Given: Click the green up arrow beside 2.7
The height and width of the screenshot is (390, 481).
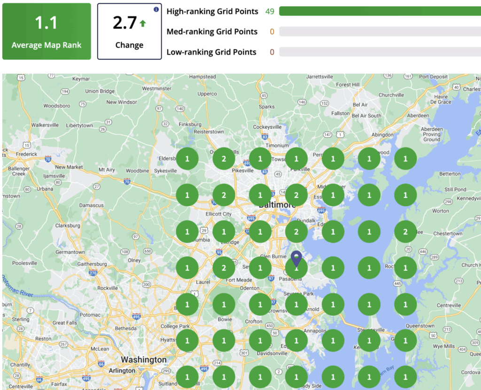Looking at the screenshot, I should 143,23.
